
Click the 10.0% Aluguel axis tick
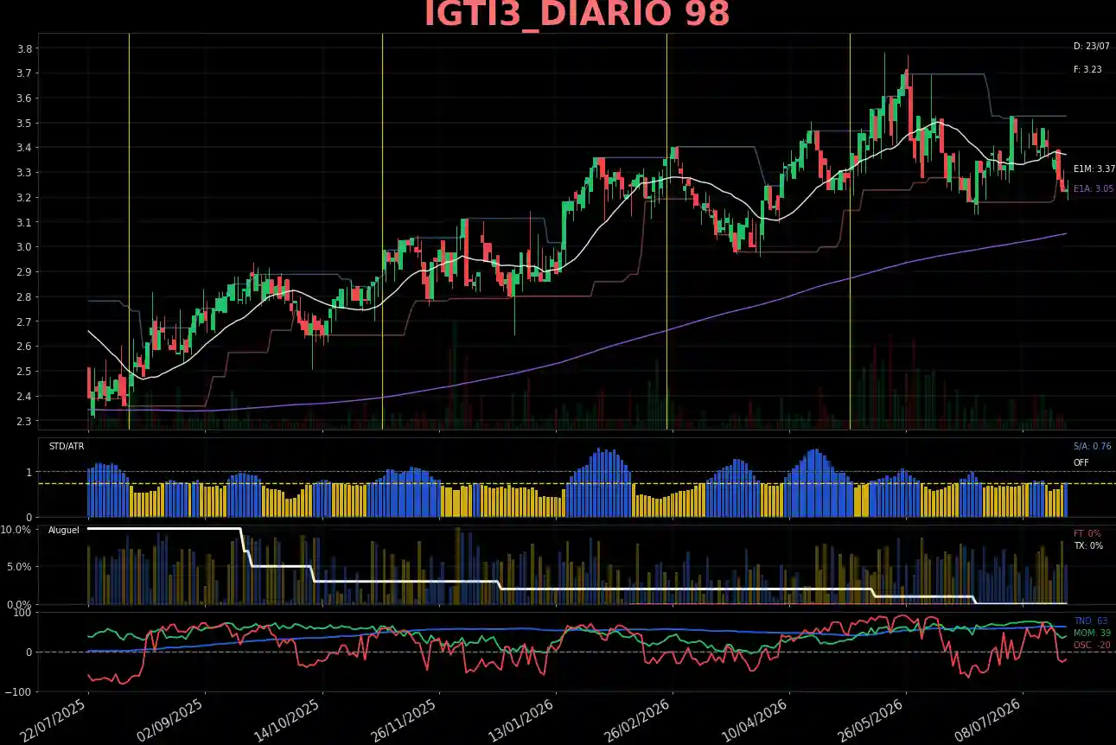pos(17,529)
